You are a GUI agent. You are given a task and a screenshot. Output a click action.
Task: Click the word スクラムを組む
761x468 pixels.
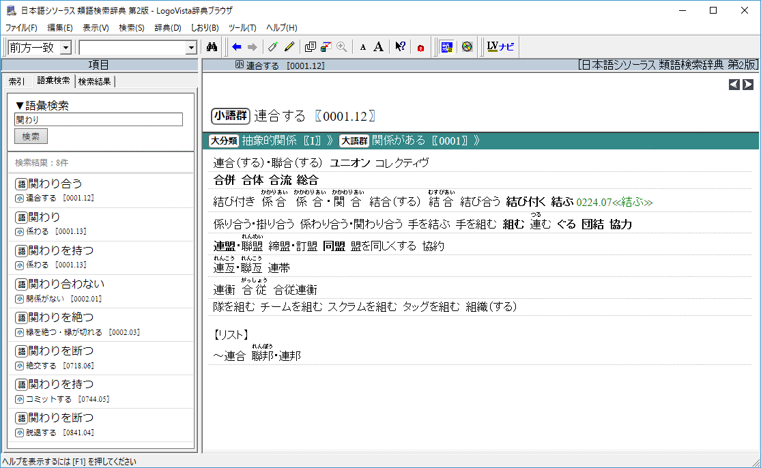click(362, 306)
